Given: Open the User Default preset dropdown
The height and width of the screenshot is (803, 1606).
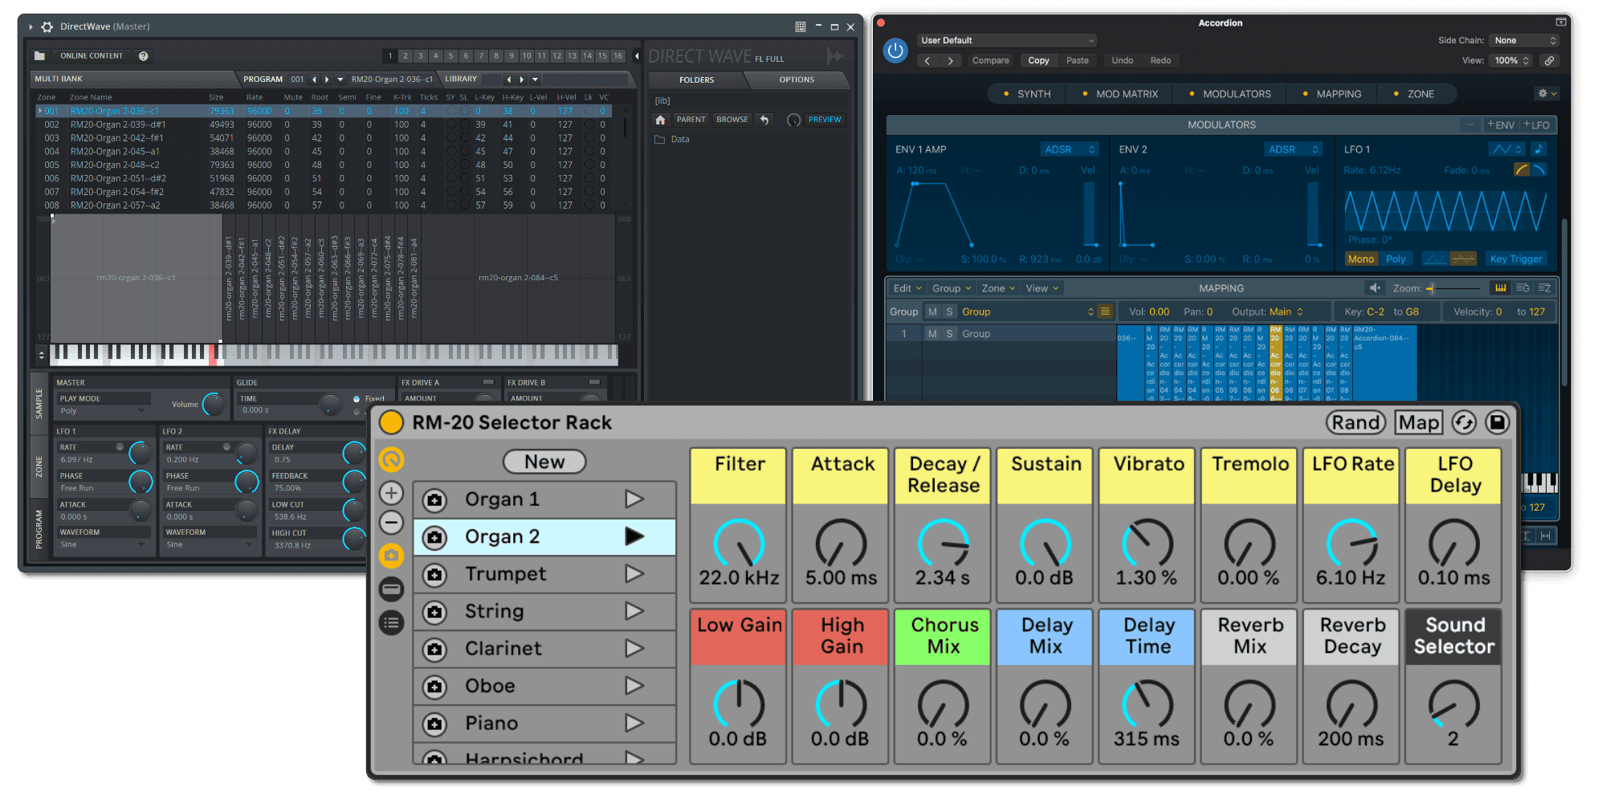Looking at the screenshot, I should coord(1006,40).
